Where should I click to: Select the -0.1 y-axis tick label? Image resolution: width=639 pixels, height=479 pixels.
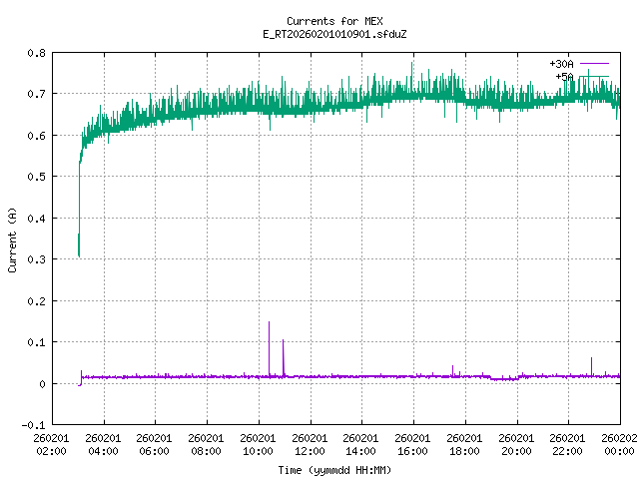pyautogui.click(x=33, y=425)
